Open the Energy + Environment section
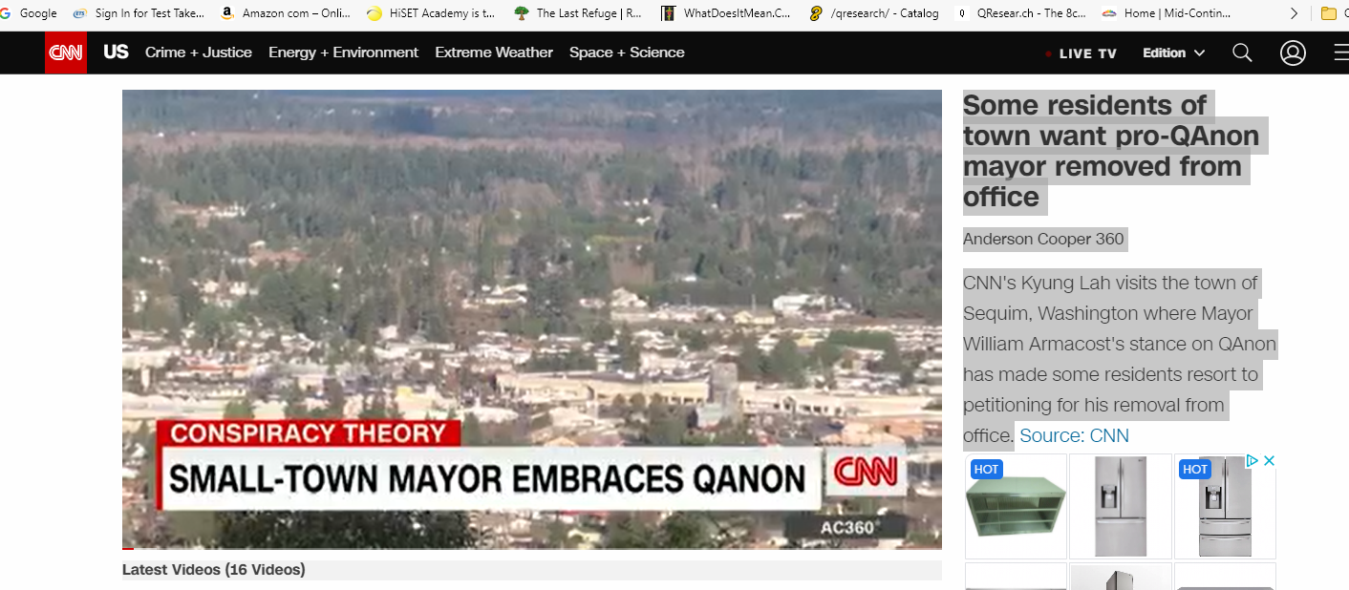 click(x=344, y=53)
